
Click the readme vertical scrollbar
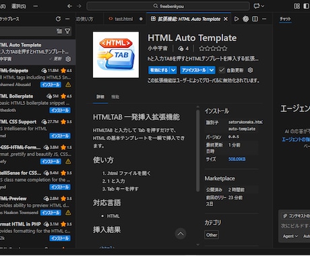[197, 150]
